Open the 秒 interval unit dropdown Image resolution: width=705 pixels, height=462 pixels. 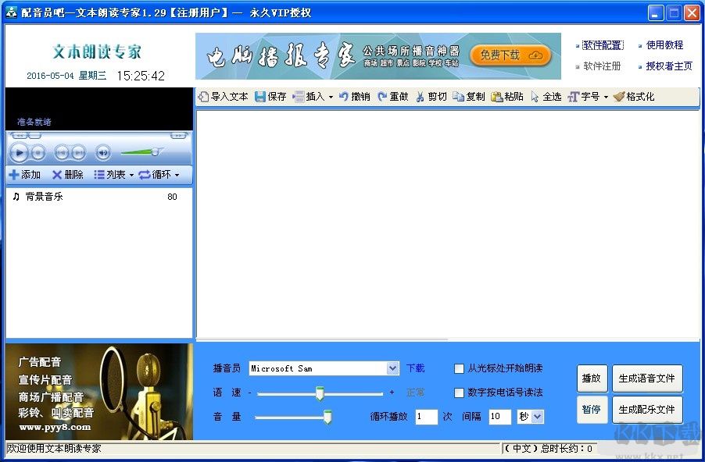[x=536, y=417]
